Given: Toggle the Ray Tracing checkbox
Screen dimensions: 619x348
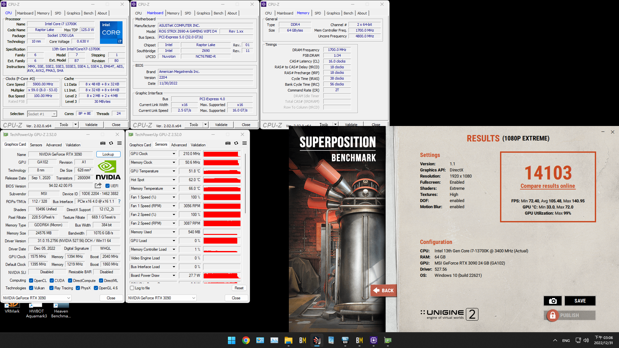Looking at the screenshot, I should pyautogui.click(x=51, y=288).
